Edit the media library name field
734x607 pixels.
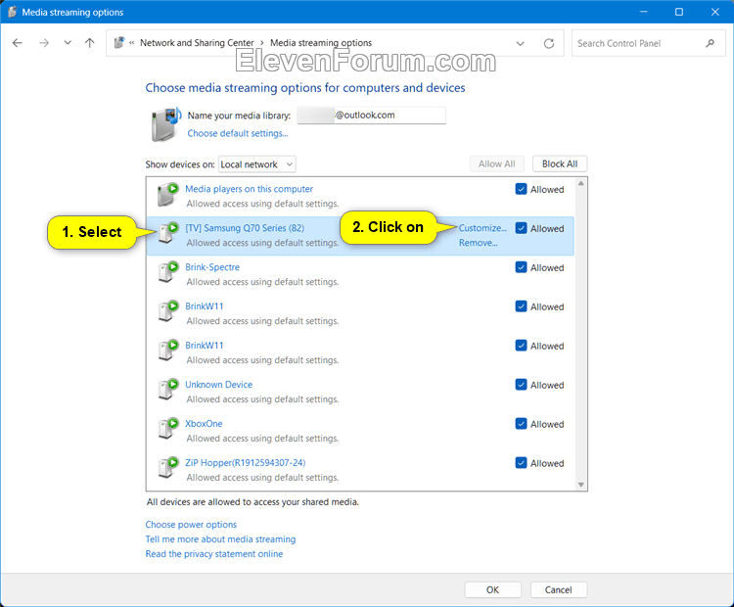tap(371, 116)
